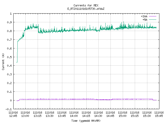Select the y-axis tick label "-0.1"
164x123 pixels.
click(x=8, y=109)
